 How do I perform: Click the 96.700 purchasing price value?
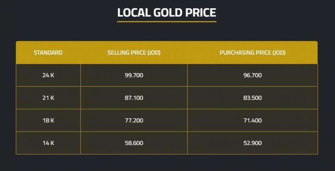click(253, 75)
